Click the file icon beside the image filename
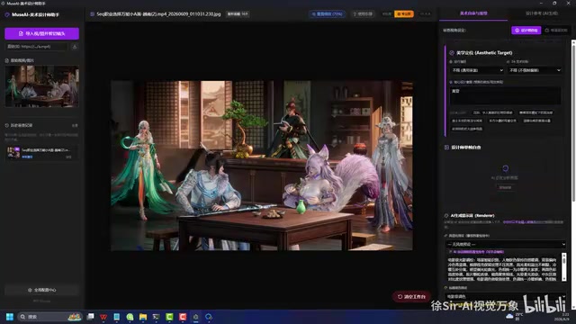This screenshot has width=576, height=324. [92, 14]
